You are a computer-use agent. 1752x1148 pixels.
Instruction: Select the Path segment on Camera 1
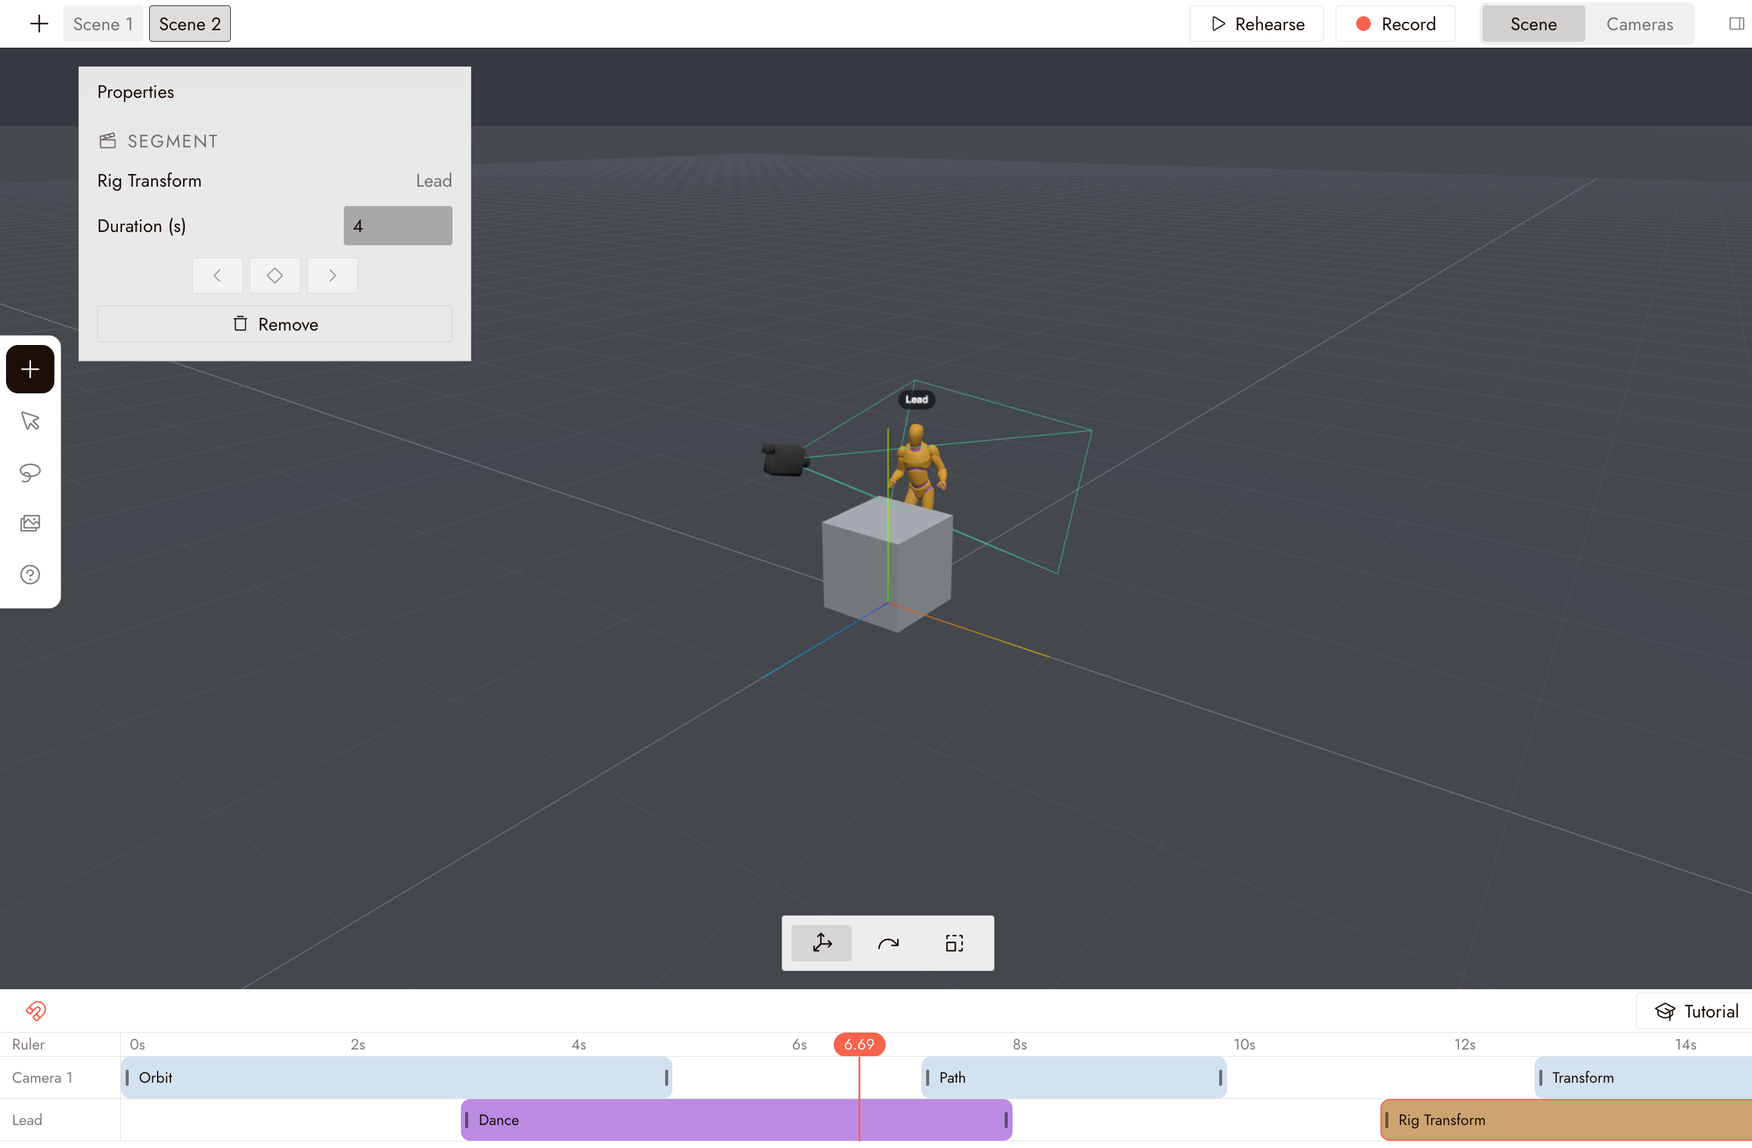click(1074, 1077)
